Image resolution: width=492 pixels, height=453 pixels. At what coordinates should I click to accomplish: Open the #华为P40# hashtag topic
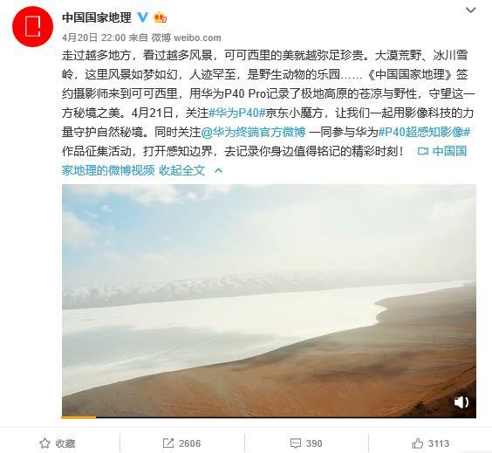coord(237,113)
